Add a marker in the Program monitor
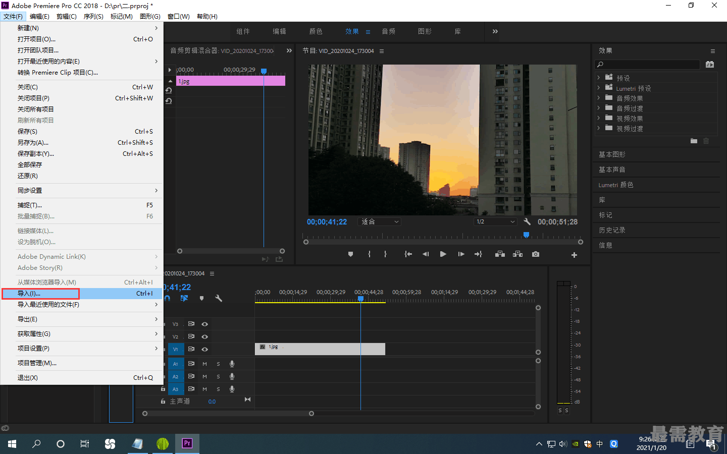Screen dimensions: 727x454 350,254
